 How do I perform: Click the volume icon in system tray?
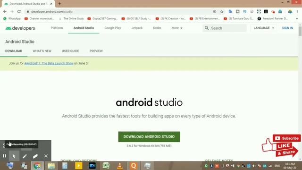point(254,166)
